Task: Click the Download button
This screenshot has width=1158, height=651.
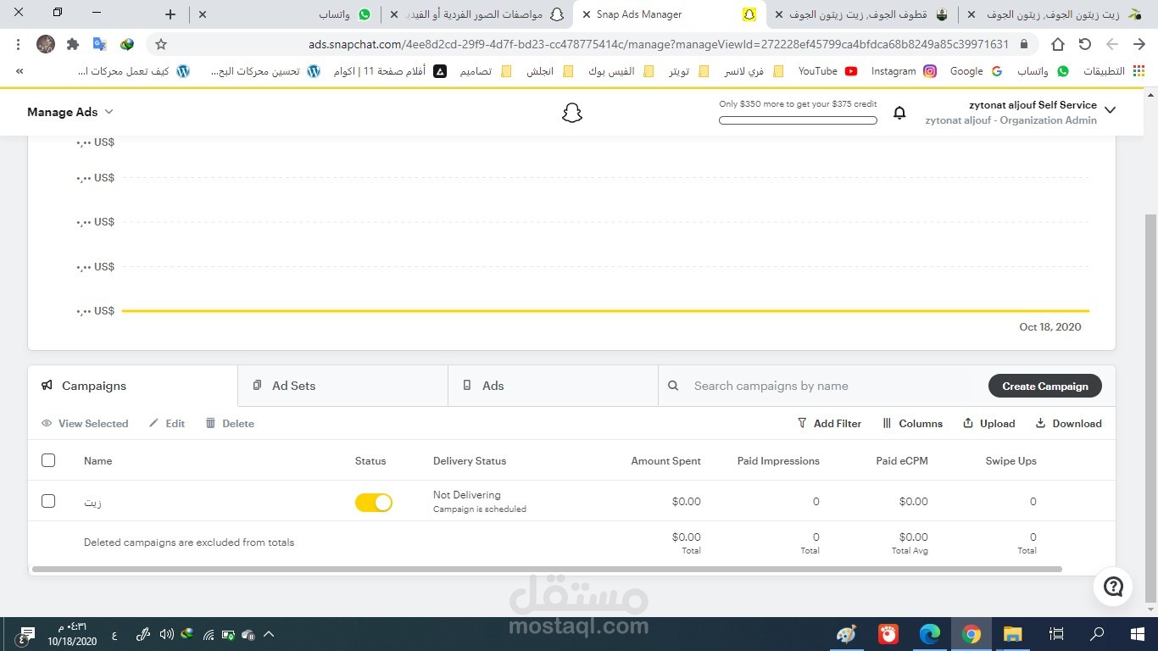Action: 1068,423
